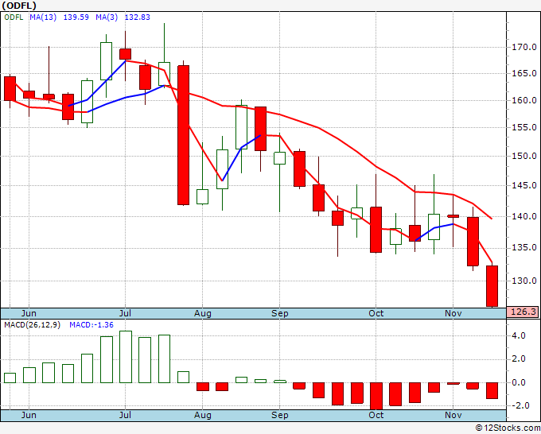Click the MA(3) legend label

(x=107, y=17)
